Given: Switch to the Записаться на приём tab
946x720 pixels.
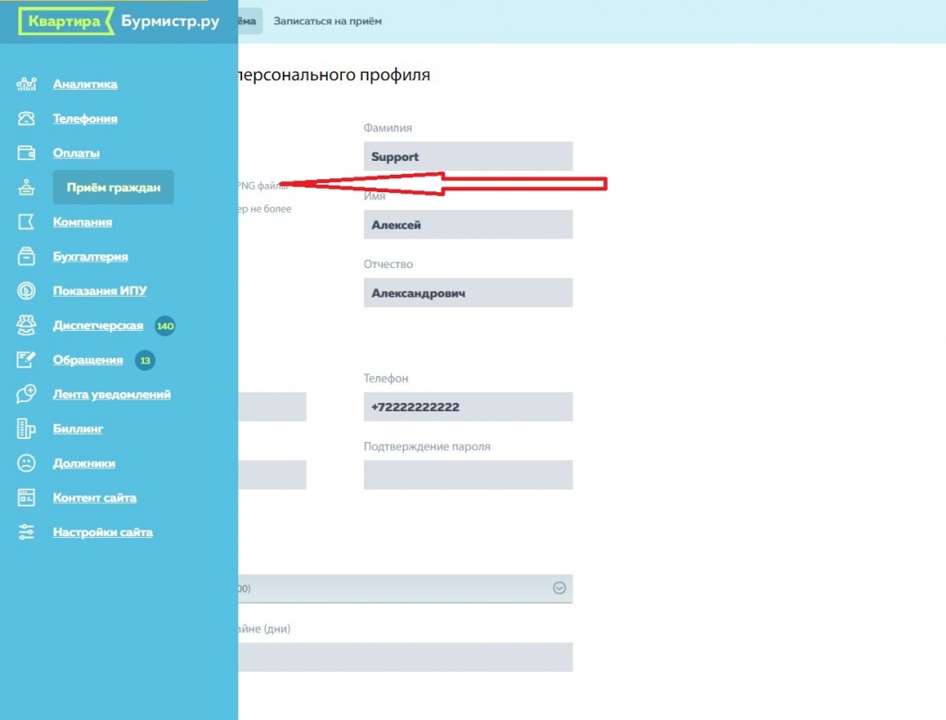Looking at the screenshot, I should (x=328, y=21).
